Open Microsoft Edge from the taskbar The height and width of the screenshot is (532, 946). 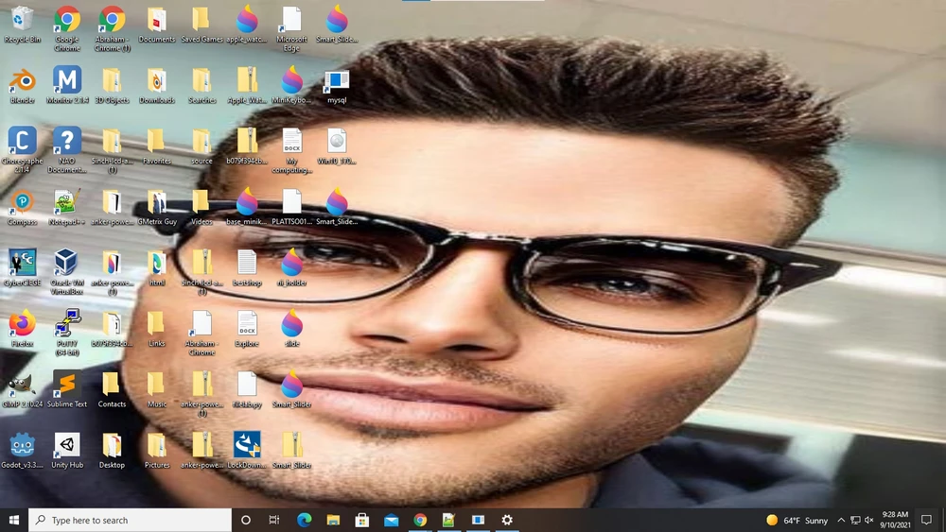pos(304,520)
